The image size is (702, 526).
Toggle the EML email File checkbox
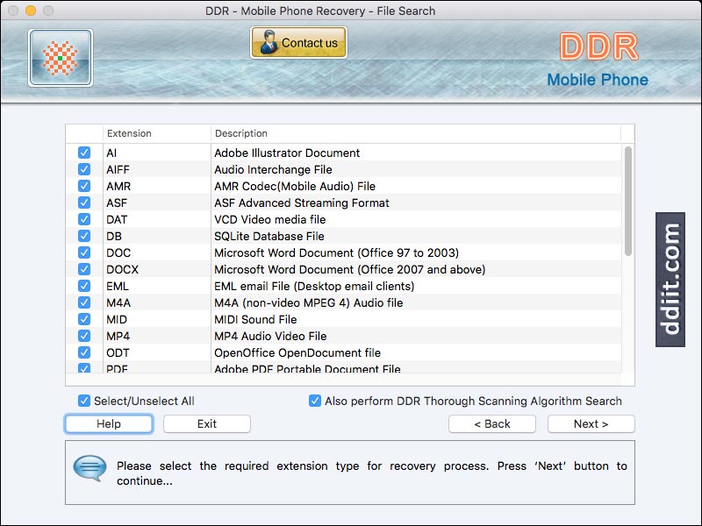[x=83, y=286]
